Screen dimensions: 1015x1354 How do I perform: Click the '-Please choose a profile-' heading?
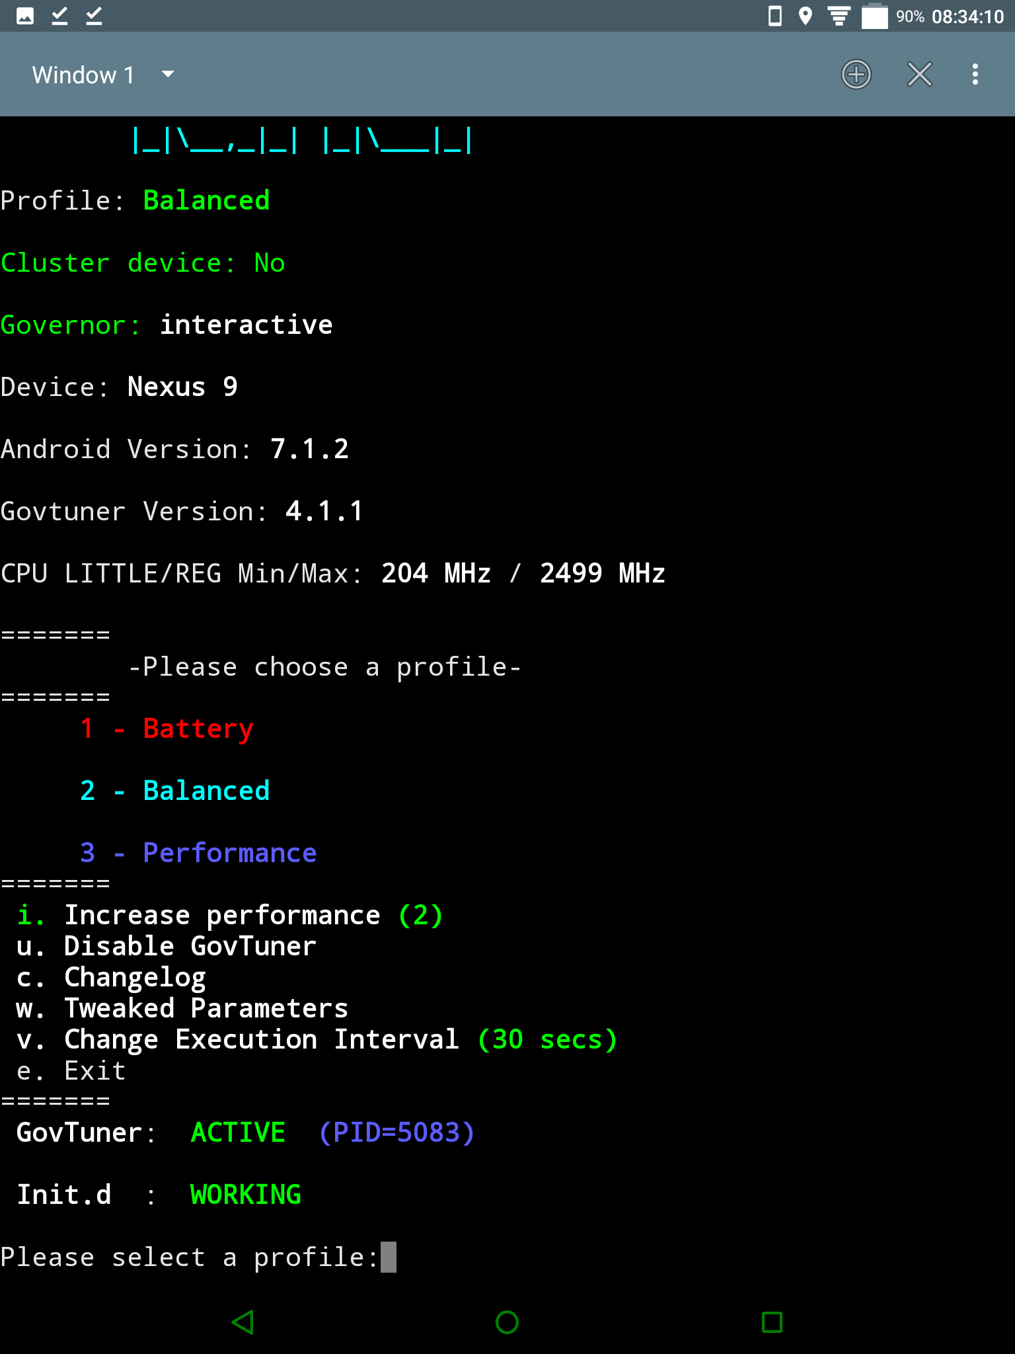[324, 666]
